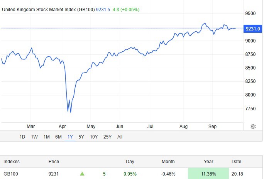Select the All time range

click(120, 137)
